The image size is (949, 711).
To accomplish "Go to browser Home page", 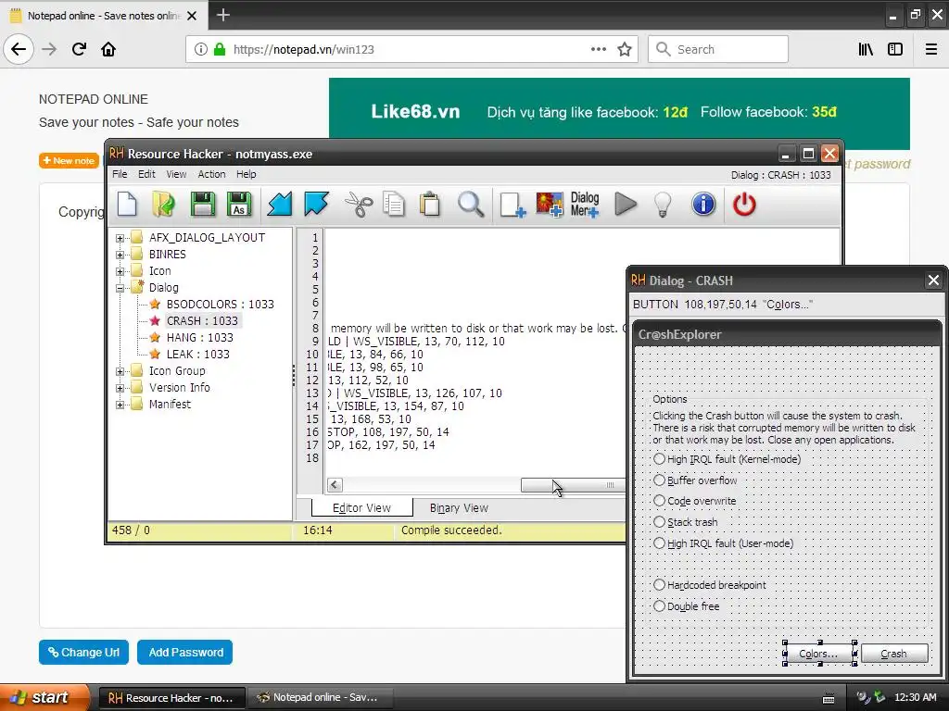I will tap(108, 49).
